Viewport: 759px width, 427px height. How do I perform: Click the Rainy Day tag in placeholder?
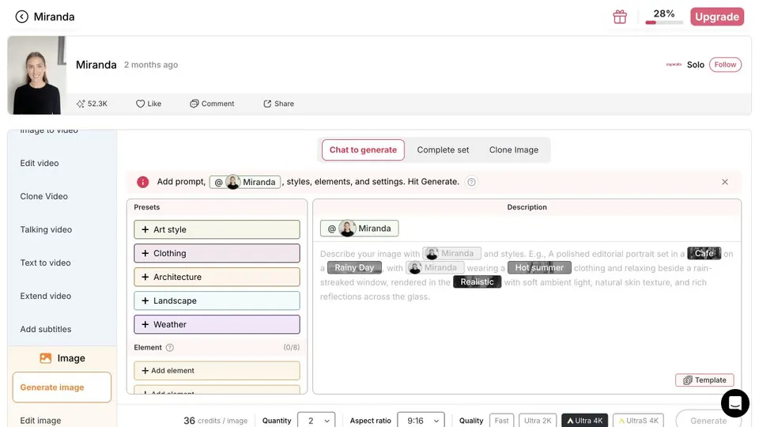(354, 268)
